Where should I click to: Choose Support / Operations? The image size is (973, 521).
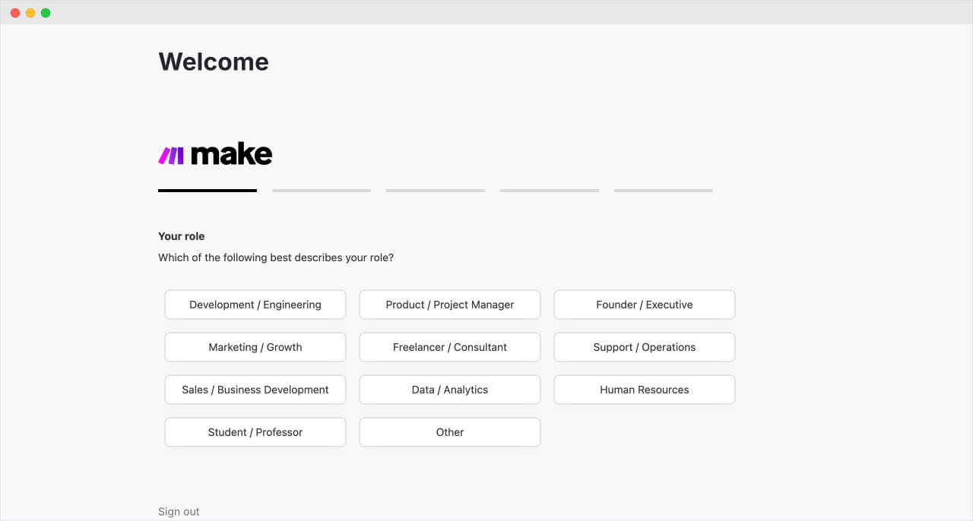click(644, 346)
